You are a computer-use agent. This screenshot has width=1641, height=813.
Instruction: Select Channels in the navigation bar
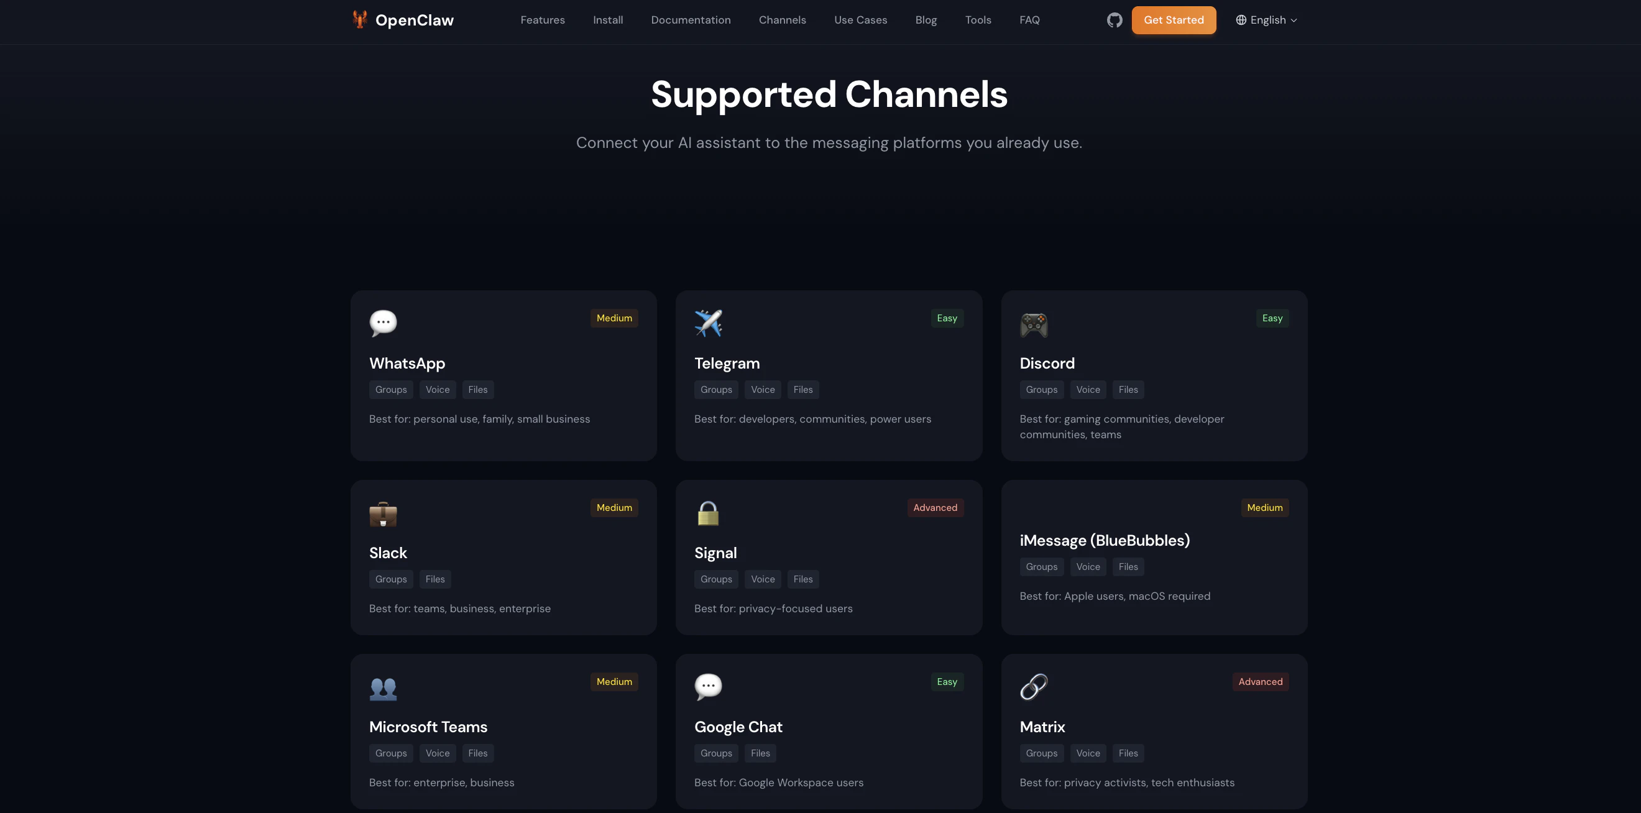783,21
